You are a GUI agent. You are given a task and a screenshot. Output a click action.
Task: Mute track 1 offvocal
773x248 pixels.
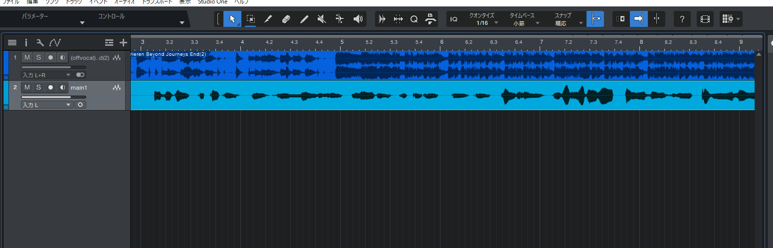click(27, 58)
